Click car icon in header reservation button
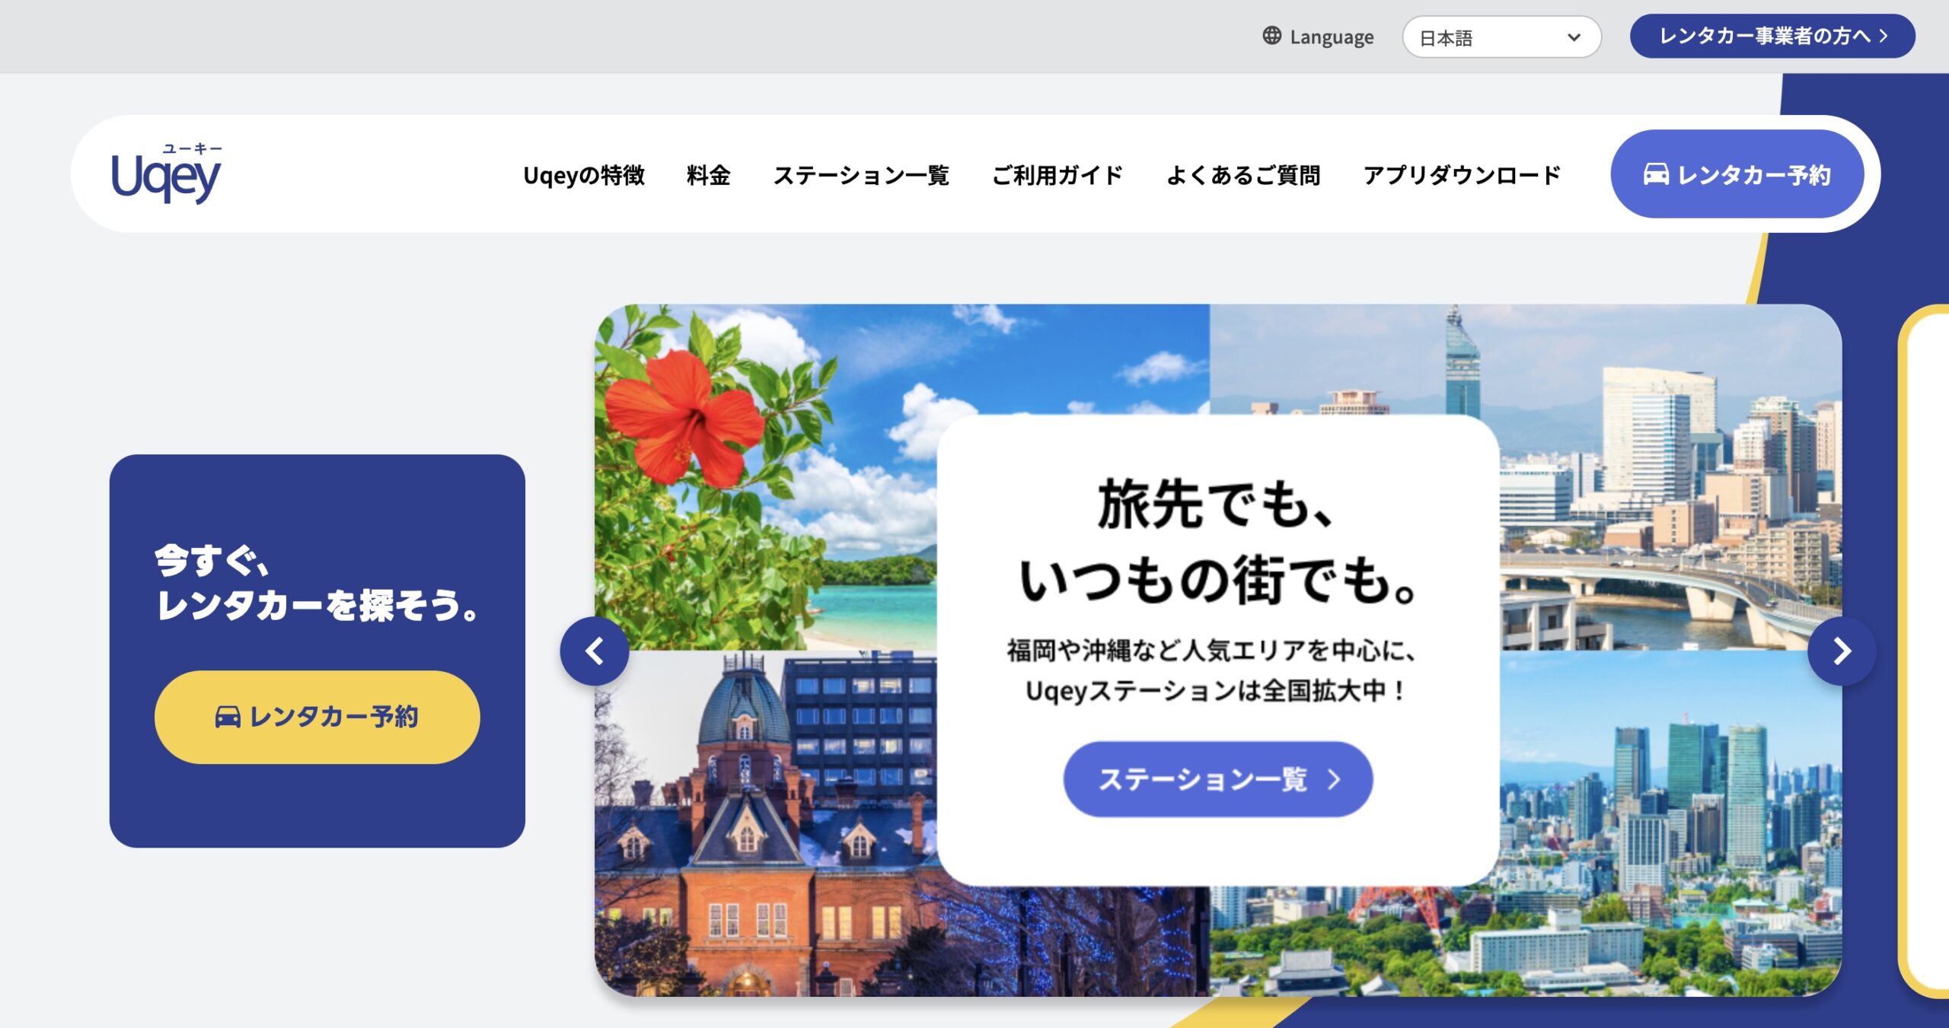The width and height of the screenshot is (1949, 1028). pos(1656,174)
